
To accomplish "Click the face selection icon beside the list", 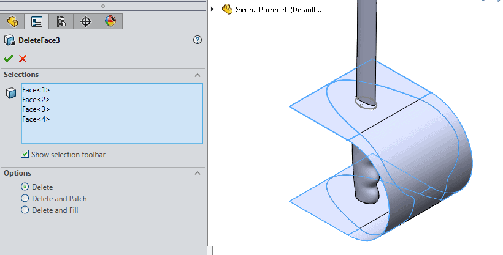I will 10,93.
